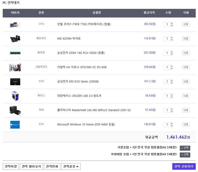Delete the Windows 10 Home row
Viewport: 198px width, 172px height.
pyautogui.click(x=185, y=125)
